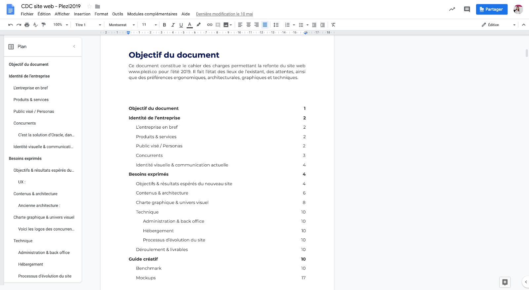Open the zoom 100% dropdown
Viewport: 529px width, 290px height.
[61, 25]
